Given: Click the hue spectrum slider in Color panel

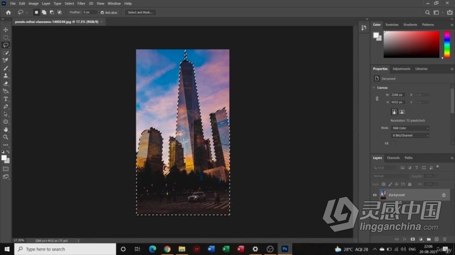Looking at the screenshot, I should [x=446, y=44].
